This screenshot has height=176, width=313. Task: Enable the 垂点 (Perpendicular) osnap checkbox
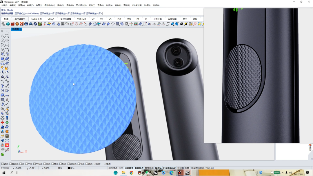pyautogui.click(x=52, y=164)
